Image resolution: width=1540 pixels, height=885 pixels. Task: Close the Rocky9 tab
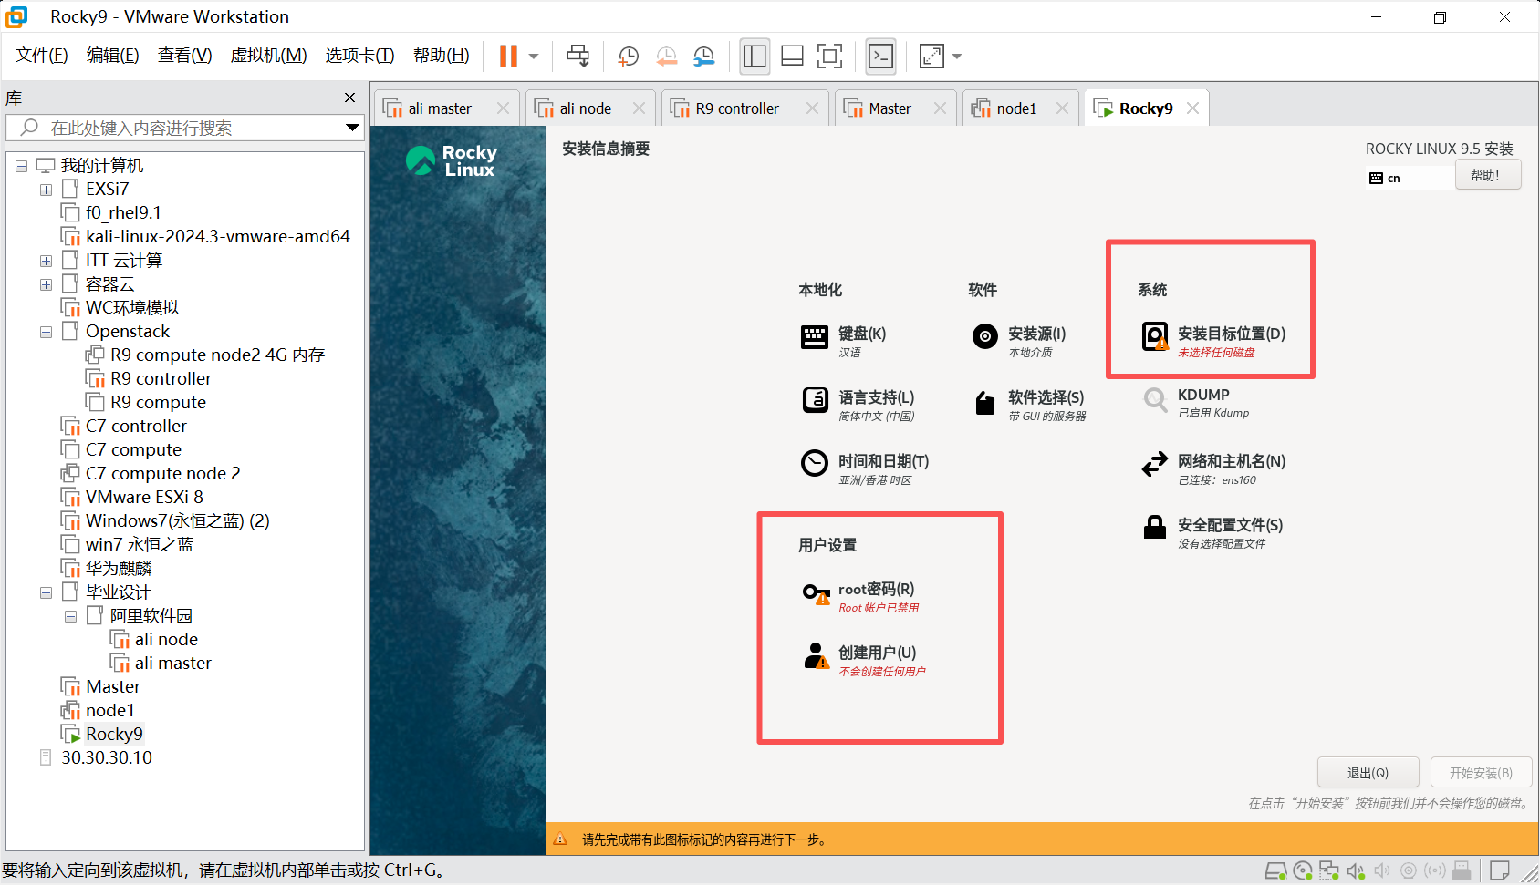point(1192,108)
